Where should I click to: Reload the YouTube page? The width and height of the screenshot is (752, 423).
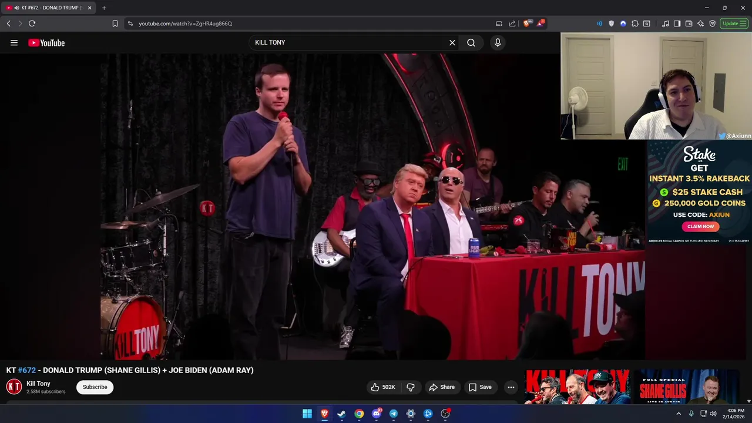coord(32,23)
